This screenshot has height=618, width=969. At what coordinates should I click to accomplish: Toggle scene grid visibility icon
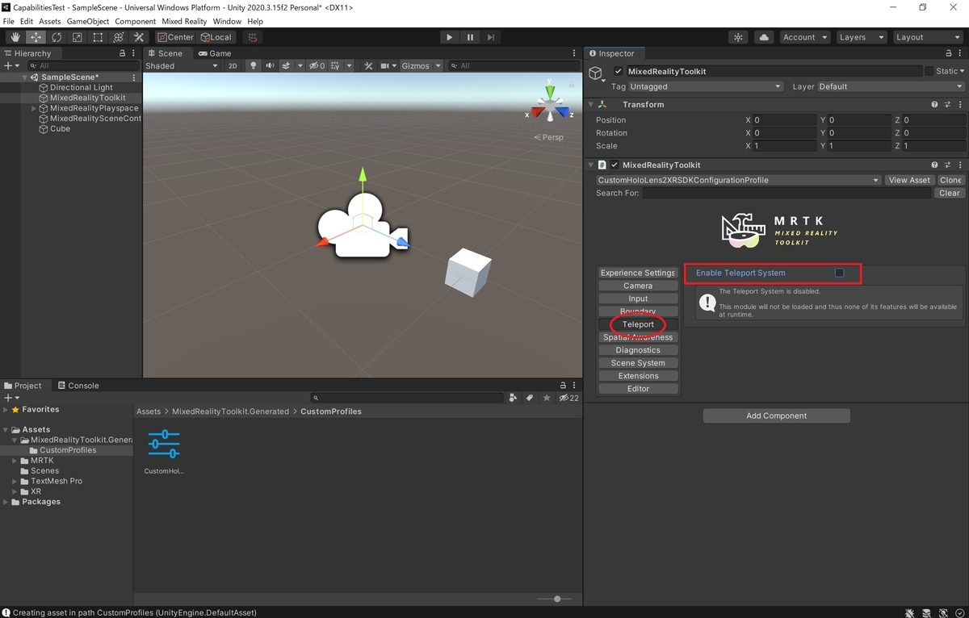point(335,66)
